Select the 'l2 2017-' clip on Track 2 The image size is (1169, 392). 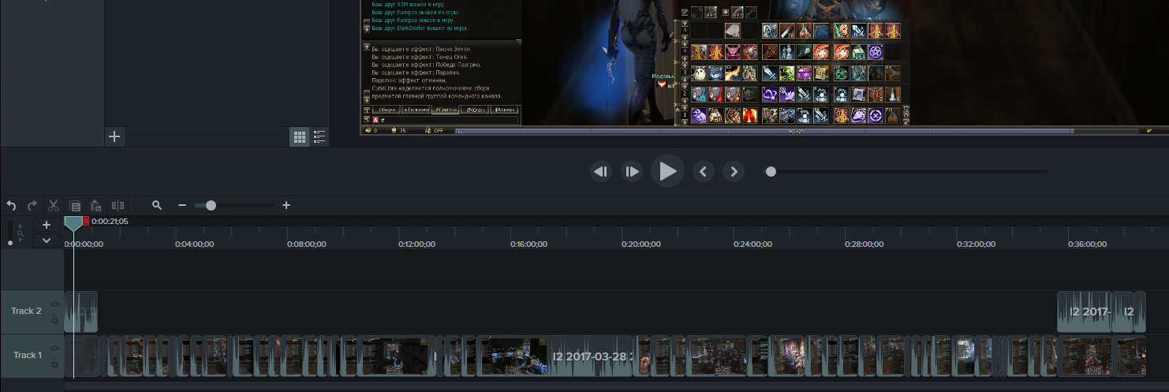(x=1084, y=312)
